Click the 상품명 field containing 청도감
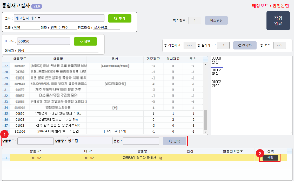The image size is (294, 187). (89, 141)
